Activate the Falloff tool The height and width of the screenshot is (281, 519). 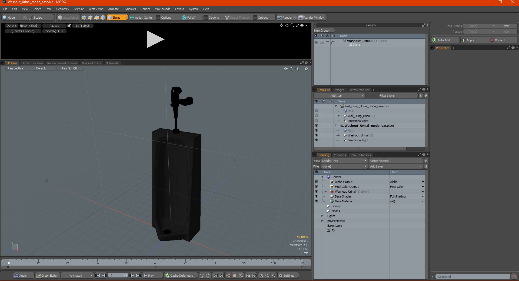(189, 18)
